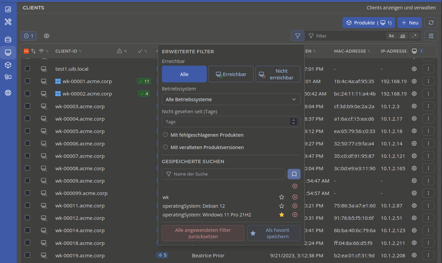The height and width of the screenshot is (263, 442).
Task: Select checkbox for wk-00005.acme.corp
Action: [x=27, y=131]
